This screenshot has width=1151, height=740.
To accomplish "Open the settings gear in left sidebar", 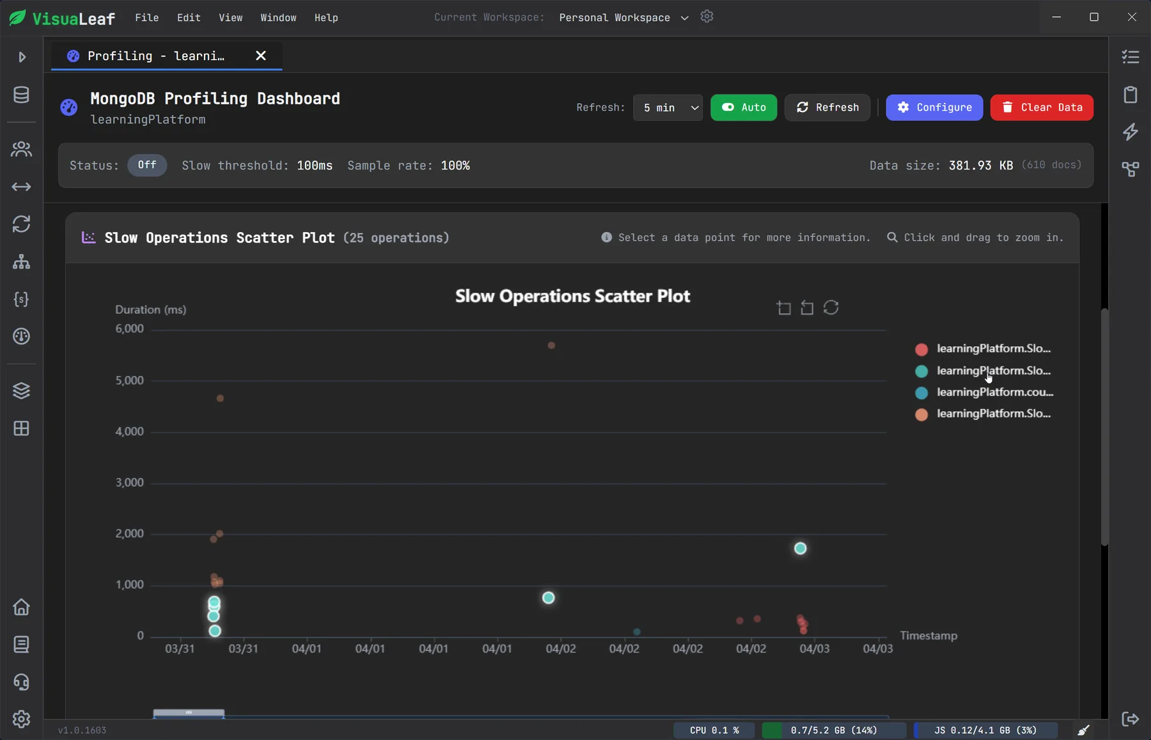I will click(x=22, y=719).
